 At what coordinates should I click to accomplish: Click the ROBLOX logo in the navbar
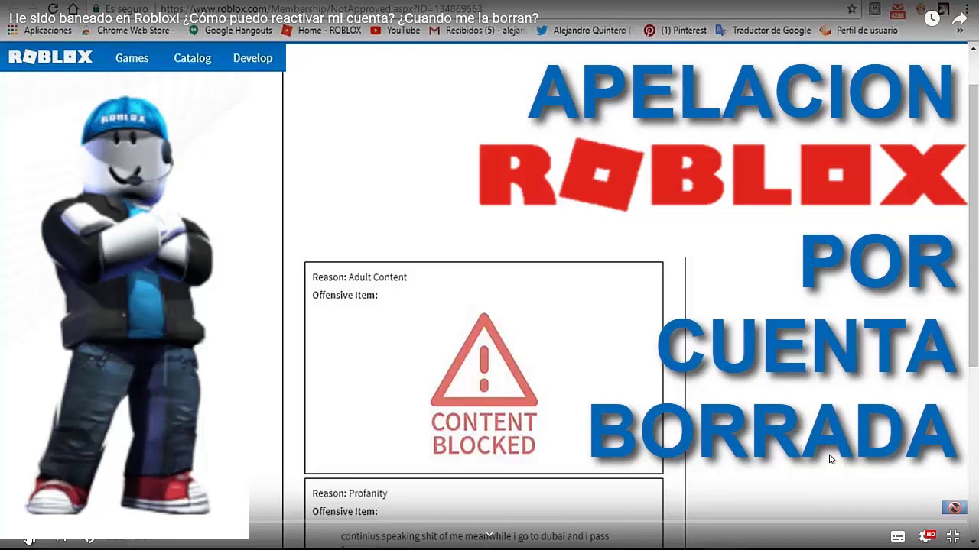pos(50,57)
